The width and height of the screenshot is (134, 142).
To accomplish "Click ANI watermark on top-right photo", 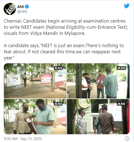I will [121, 68].
